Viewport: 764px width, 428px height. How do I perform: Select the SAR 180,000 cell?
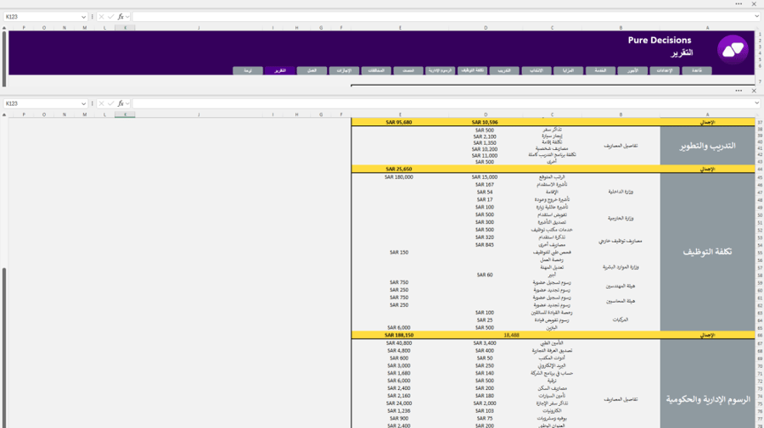399,177
